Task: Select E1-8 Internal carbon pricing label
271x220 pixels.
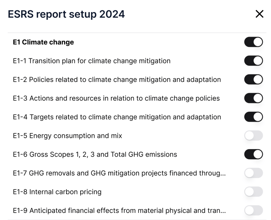Action: [57, 192]
